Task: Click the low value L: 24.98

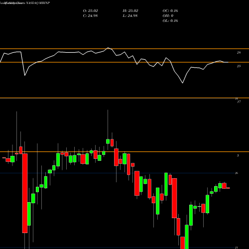Action: click(130, 16)
